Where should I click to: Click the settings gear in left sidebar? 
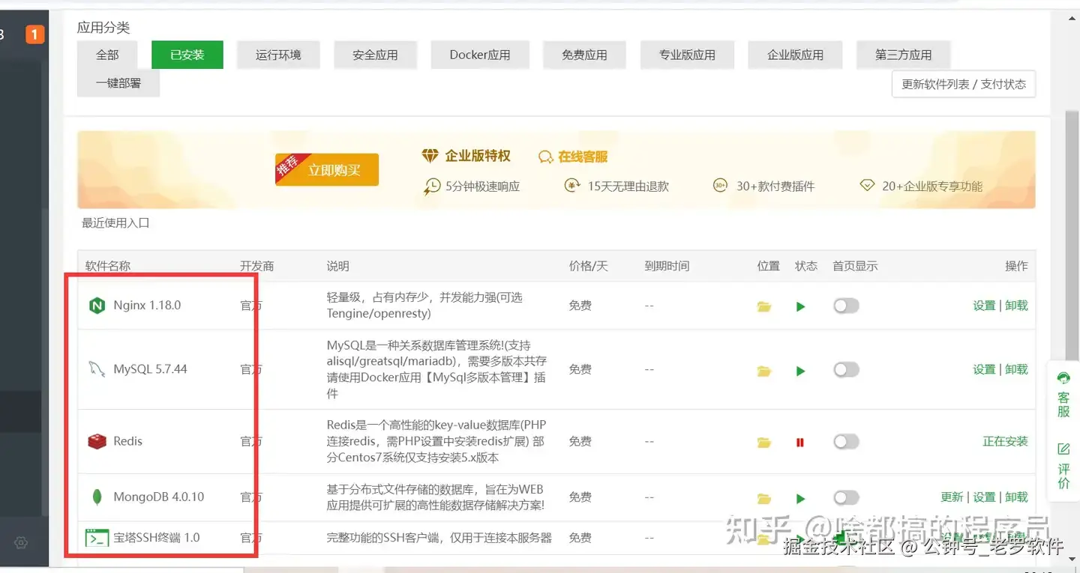point(21,542)
